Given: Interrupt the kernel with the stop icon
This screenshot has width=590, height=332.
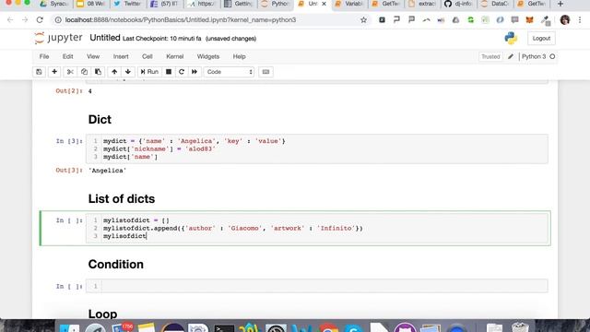Looking at the screenshot, I should [x=169, y=72].
